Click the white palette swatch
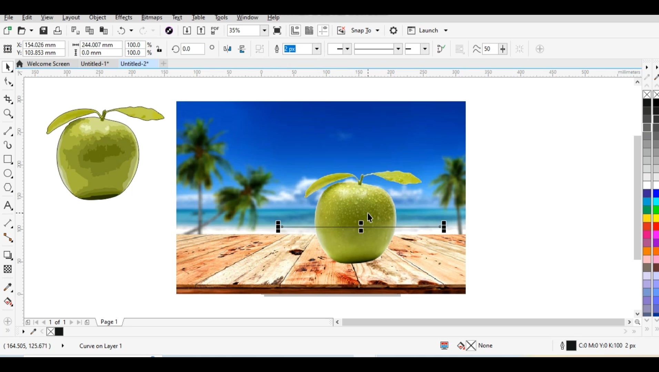 [x=647, y=185]
